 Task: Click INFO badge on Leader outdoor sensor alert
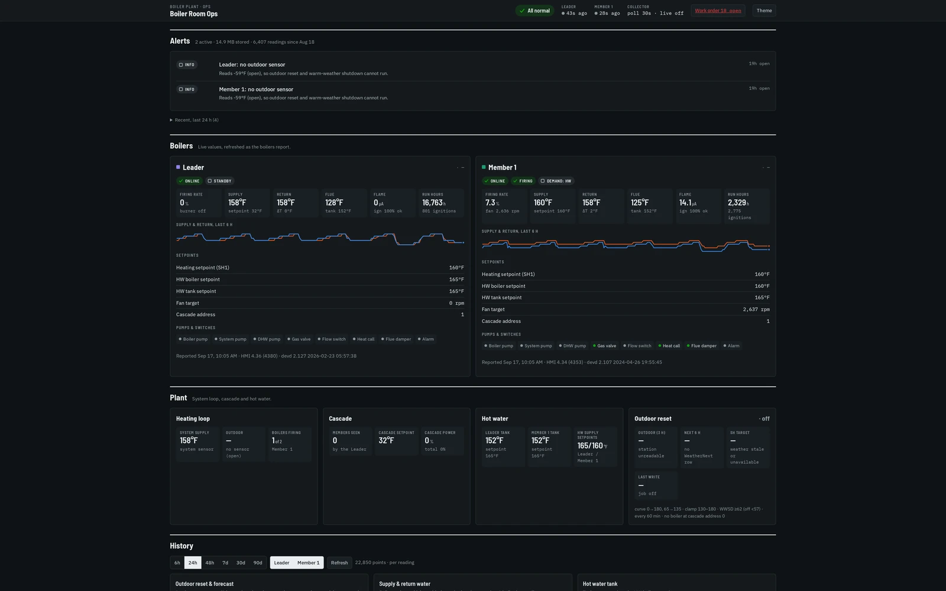coord(187,65)
